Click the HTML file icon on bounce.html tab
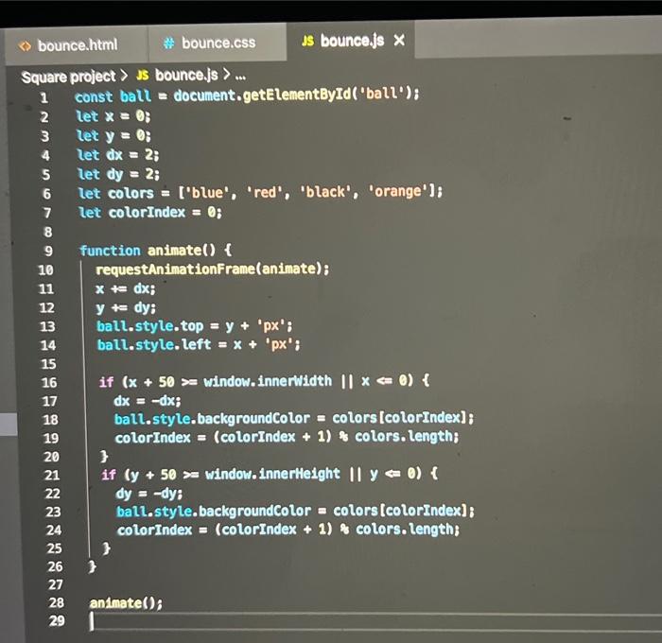 pyautogui.click(x=26, y=45)
